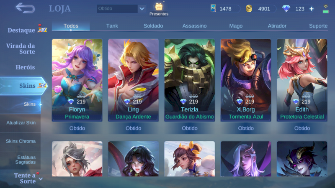This screenshot has height=188, width=335.
Task: Add diamonds with the plus icon
Action: click(x=312, y=9)
